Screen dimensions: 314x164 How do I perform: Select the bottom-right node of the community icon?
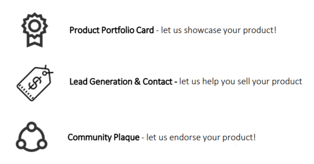[x=42, y=144]
